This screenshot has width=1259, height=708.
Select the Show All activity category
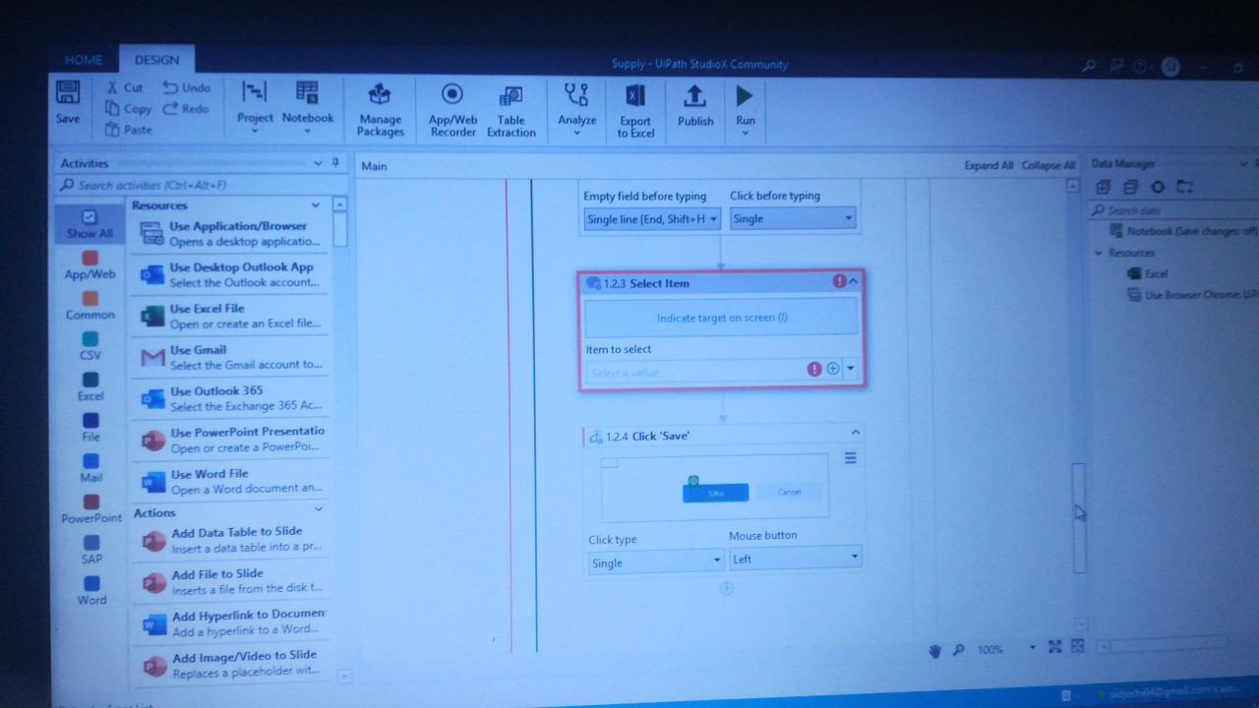tap(90, 224)
